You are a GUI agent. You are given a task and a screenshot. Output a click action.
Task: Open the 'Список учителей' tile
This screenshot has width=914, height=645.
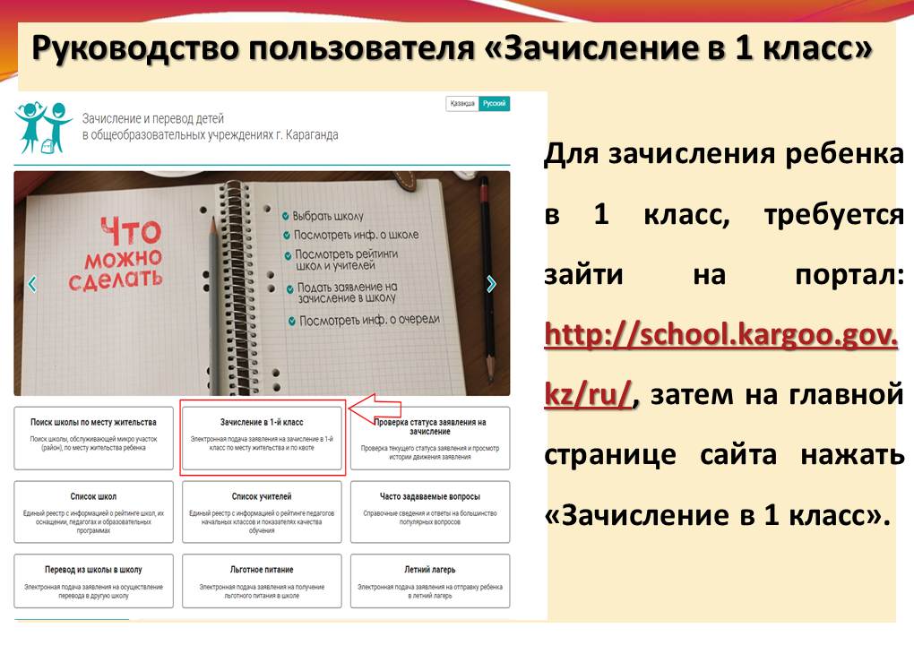(x=262, y=512)
